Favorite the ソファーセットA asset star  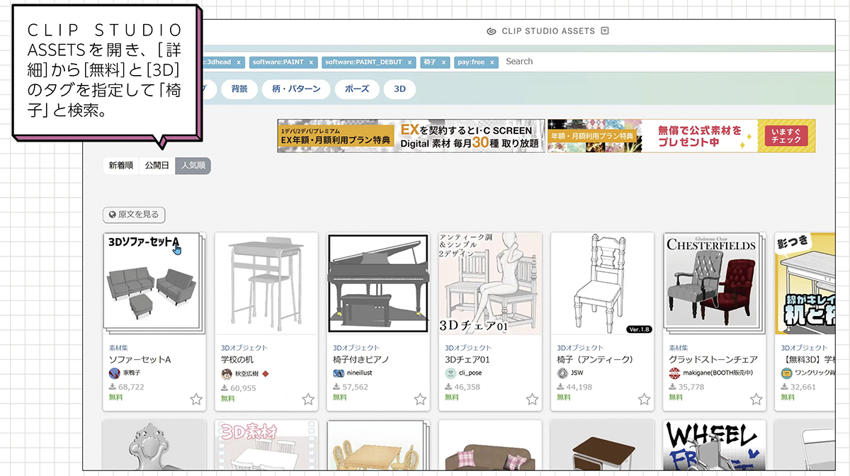[196, 399]
